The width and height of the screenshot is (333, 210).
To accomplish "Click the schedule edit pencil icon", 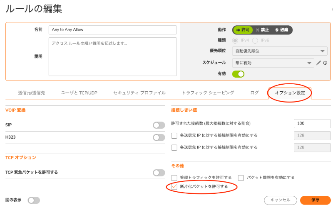I will pos(318,63).
